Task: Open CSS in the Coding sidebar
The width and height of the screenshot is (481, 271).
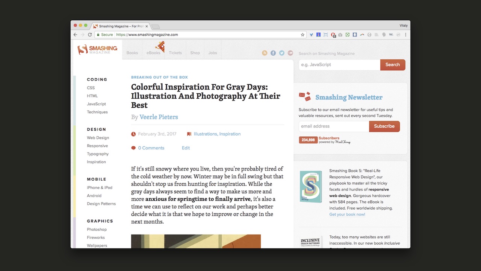Action: click(91, 88)
